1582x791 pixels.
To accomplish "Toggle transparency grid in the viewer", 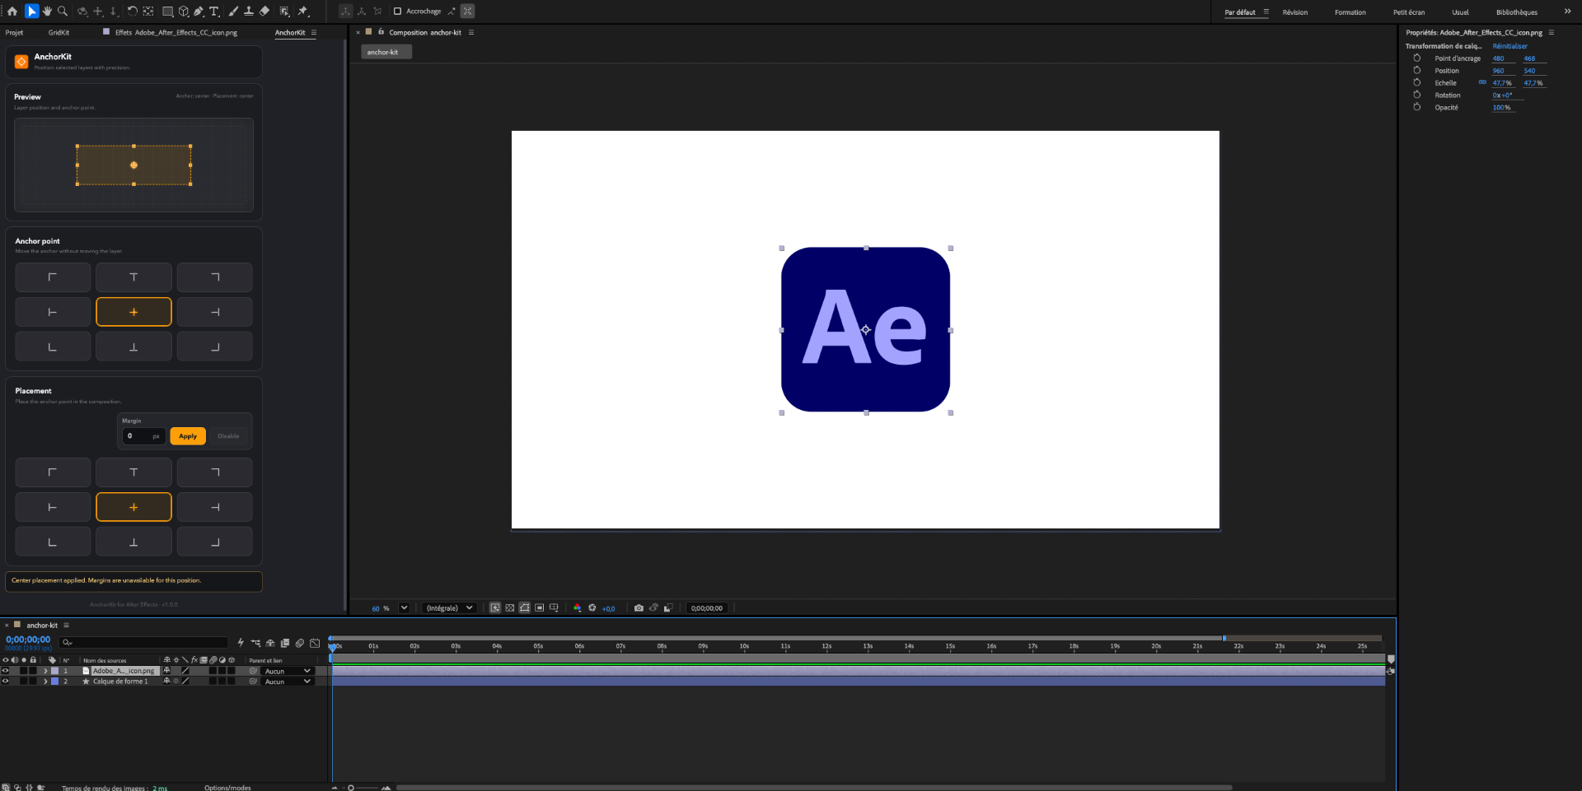I will point(510,608).
